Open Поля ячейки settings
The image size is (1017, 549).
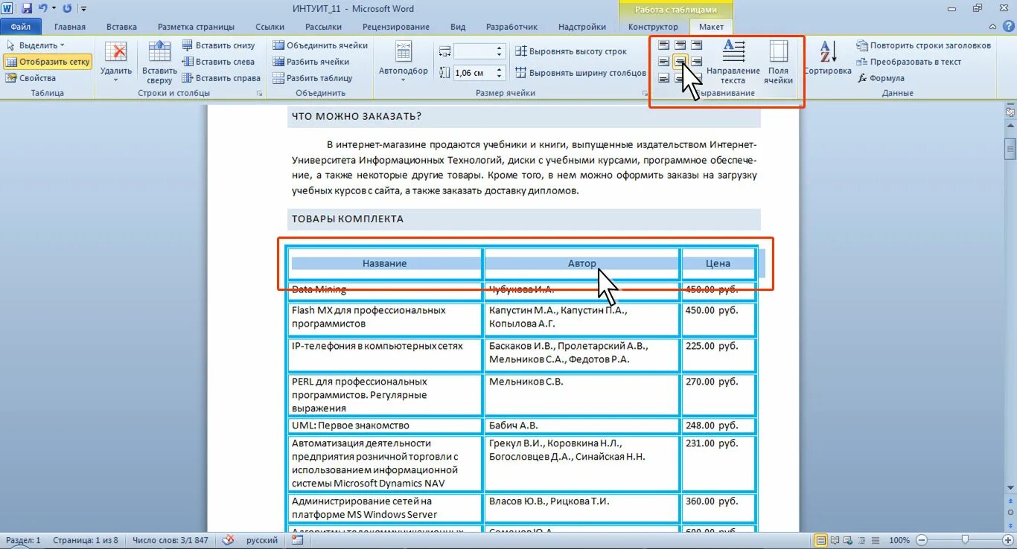pyautogui.click(x=778, y=62)
